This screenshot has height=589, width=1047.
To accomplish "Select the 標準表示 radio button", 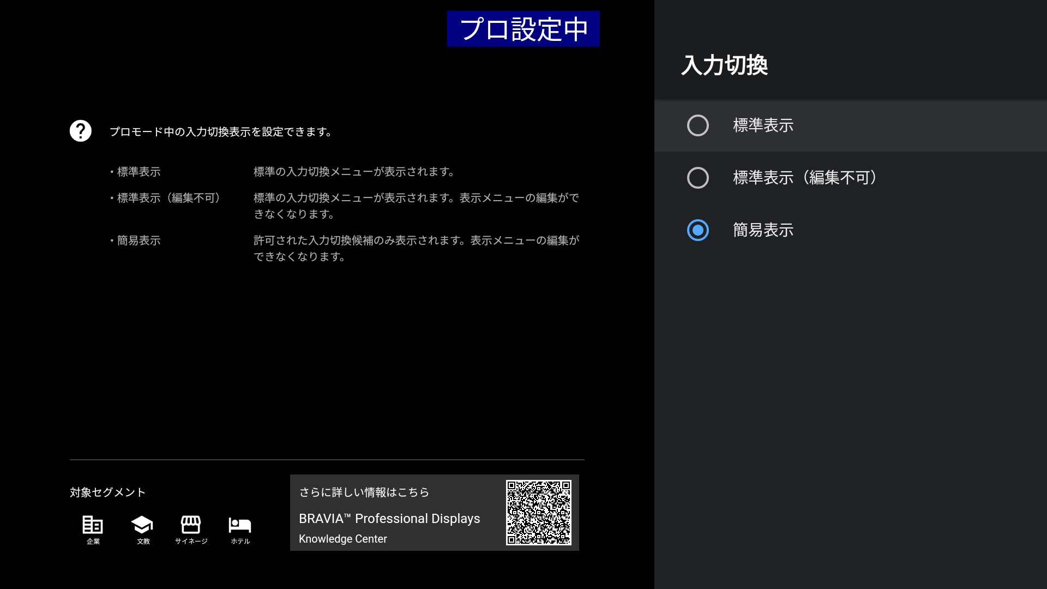I will coord(698,125).
